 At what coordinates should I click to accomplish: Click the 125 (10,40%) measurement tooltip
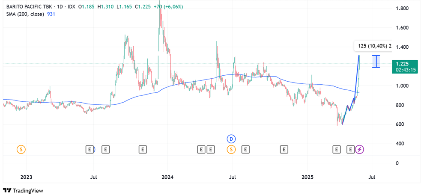click(373, 46)
